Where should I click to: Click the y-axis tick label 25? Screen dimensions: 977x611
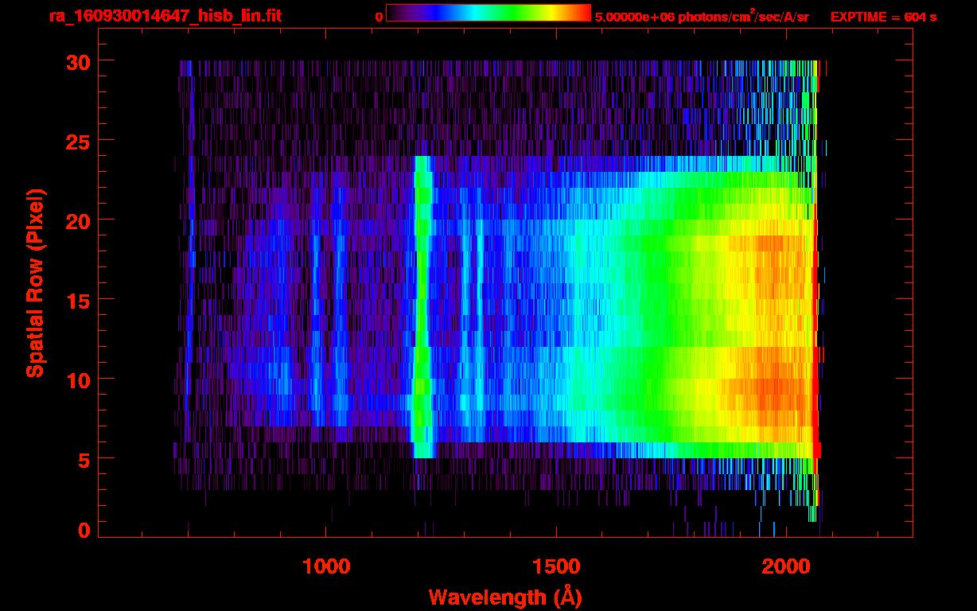[78, 141]
